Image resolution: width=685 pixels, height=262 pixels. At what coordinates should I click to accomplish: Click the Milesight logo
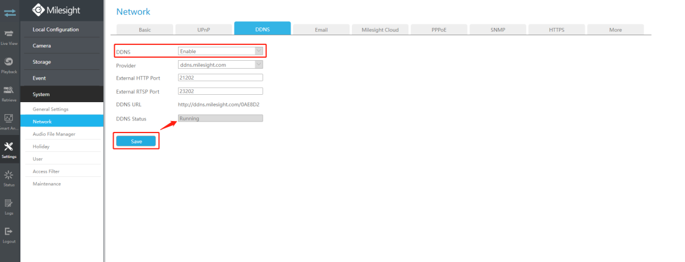click(55, 10)
